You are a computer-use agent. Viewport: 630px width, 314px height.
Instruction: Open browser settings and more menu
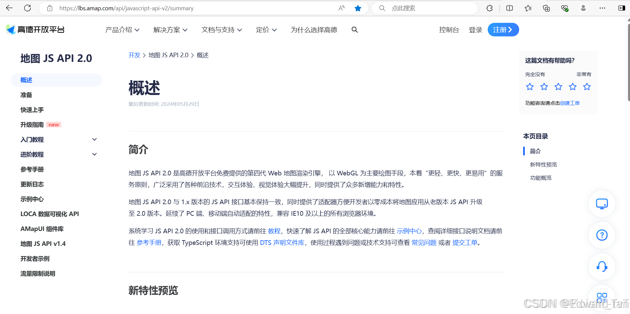(602, 8)
